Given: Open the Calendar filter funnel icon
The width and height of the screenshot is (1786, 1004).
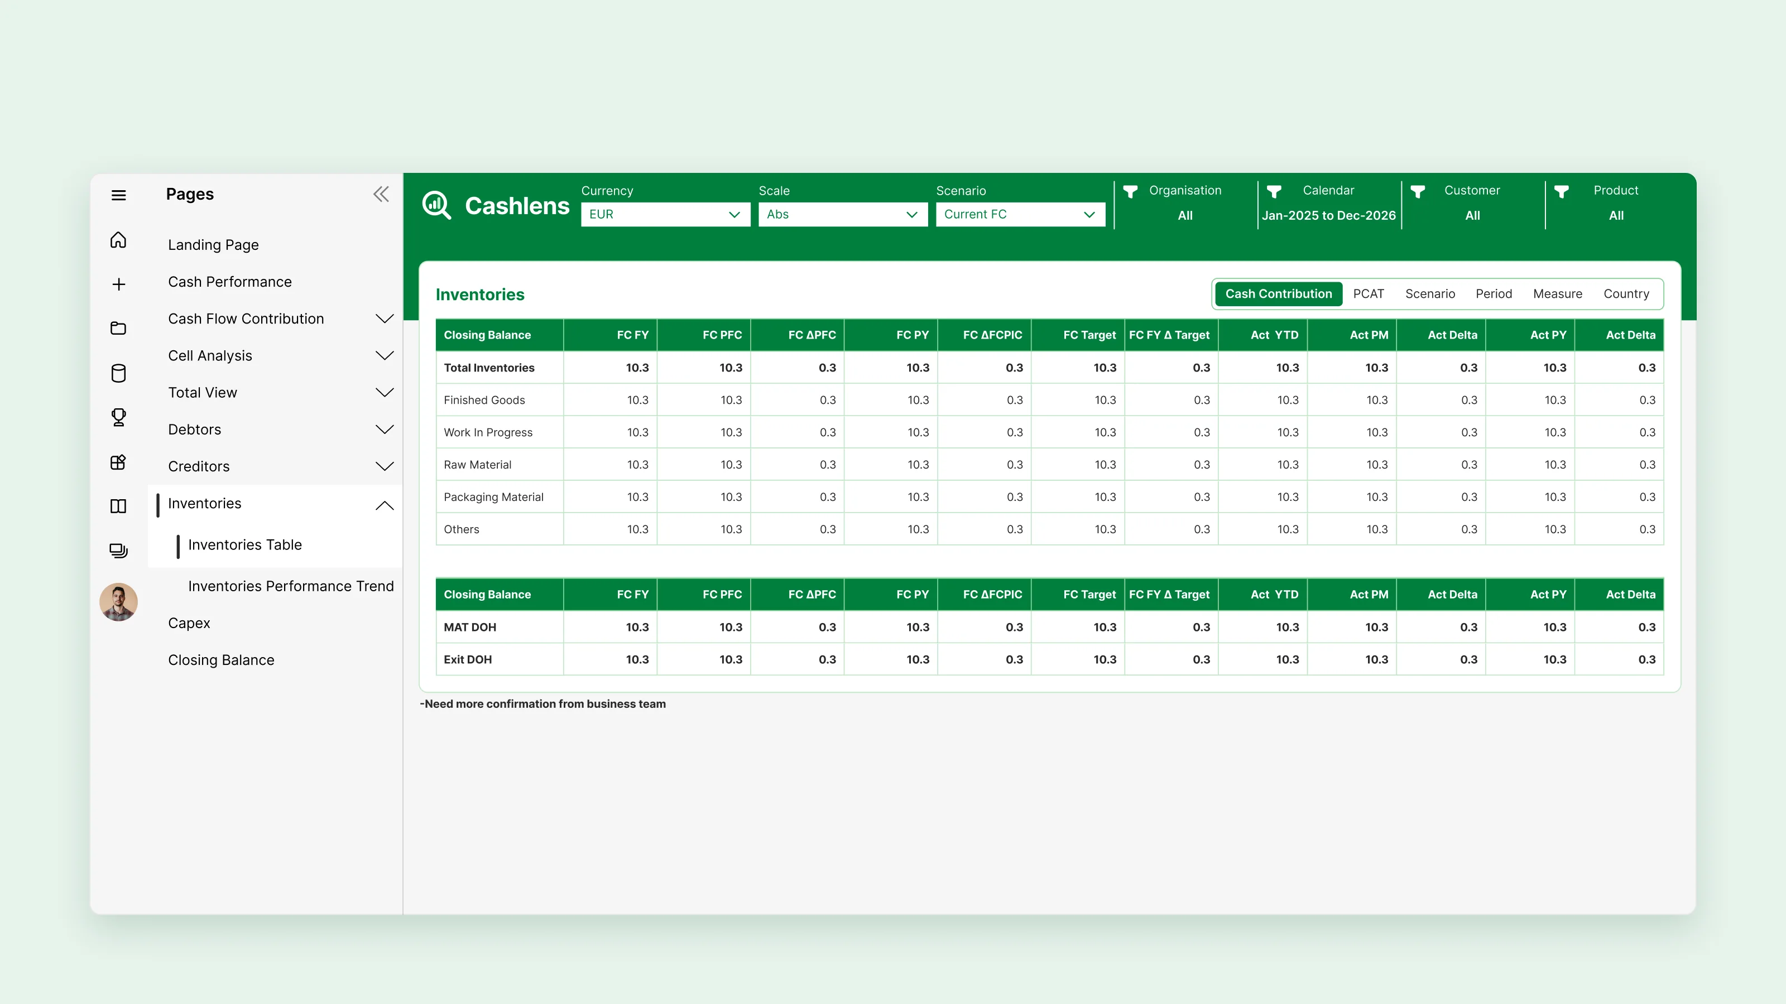Looking at the screenshot, I should 1274,192.
